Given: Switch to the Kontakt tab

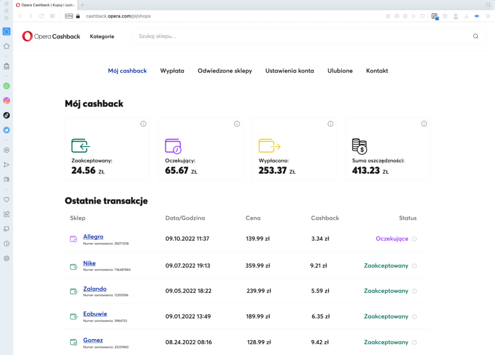Looking at the screenshot, I should click(x=377, y=71).
